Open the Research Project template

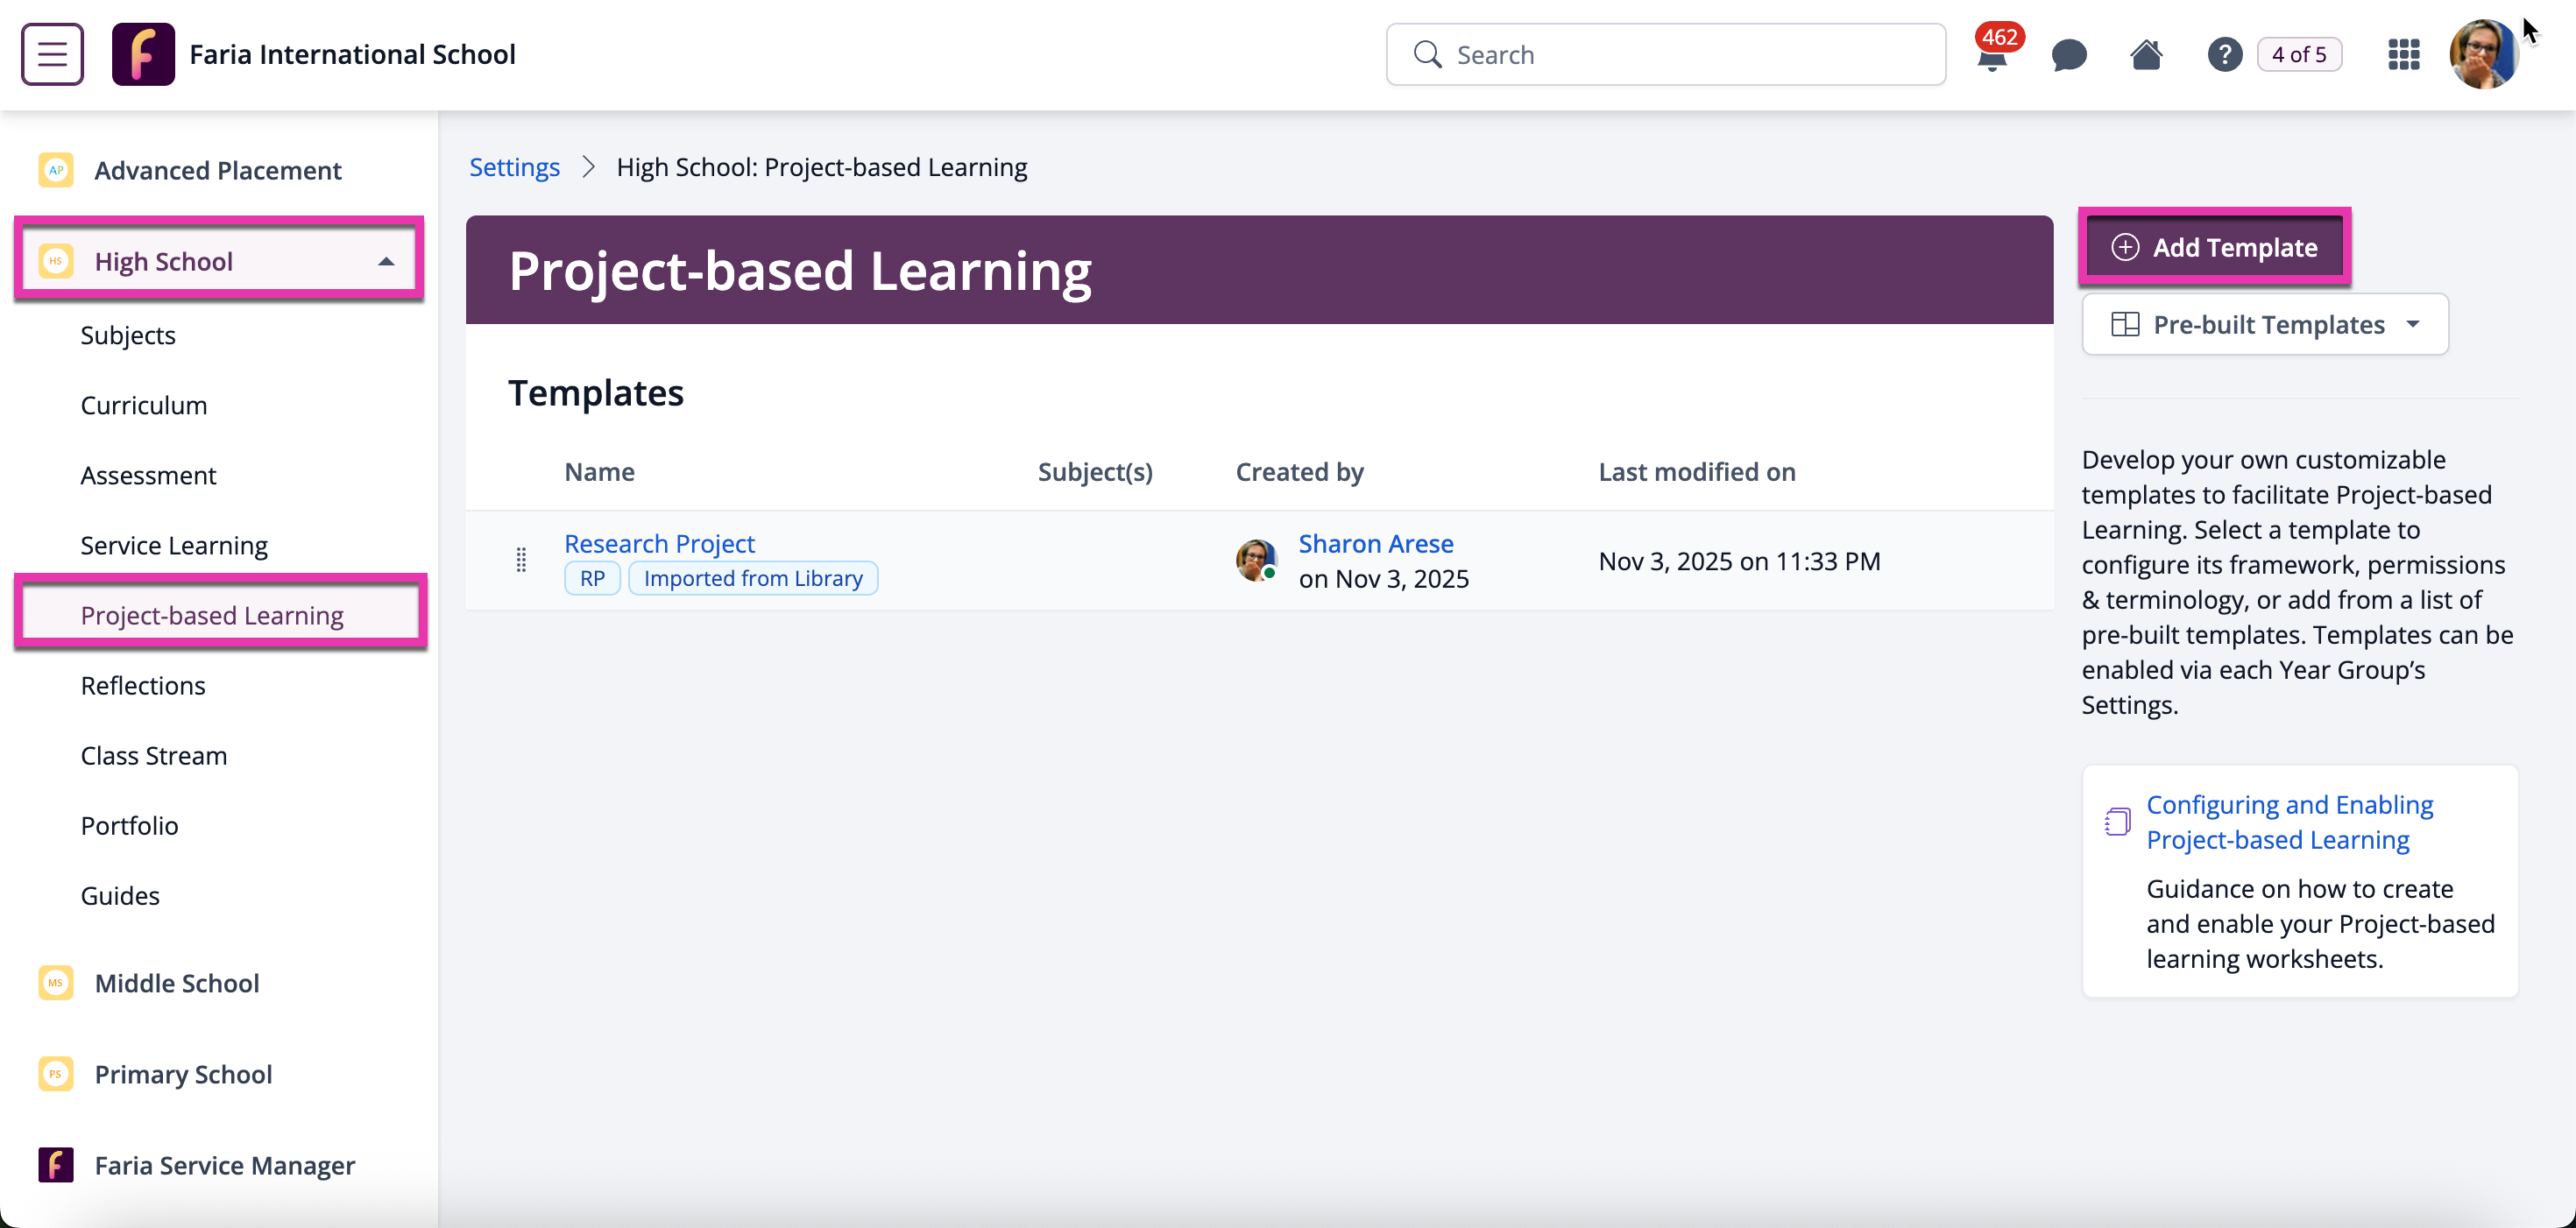click(659, 543)
